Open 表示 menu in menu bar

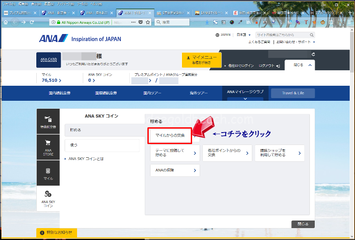tap(36, 4)
